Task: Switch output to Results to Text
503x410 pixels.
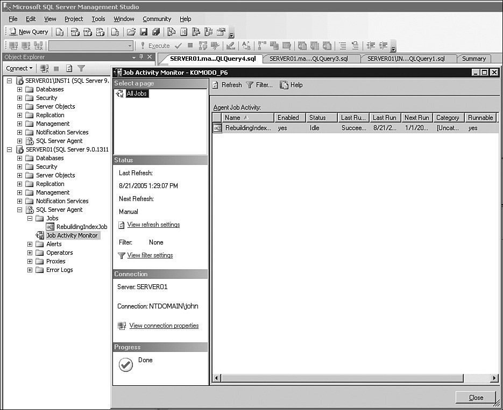Action: click(302, 46)
